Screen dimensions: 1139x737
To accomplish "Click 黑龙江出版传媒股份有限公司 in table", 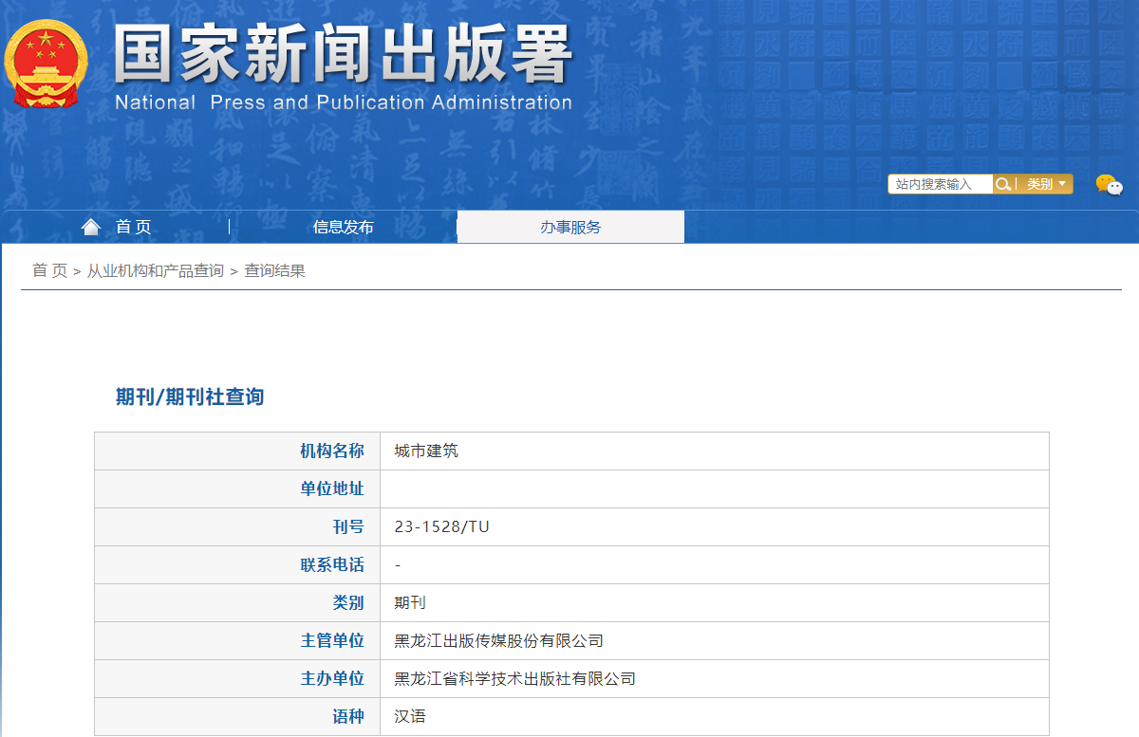I will (498, 640).
